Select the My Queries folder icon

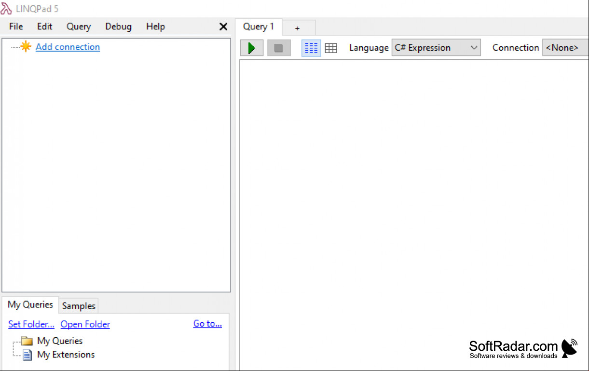(x=27, y=341)
